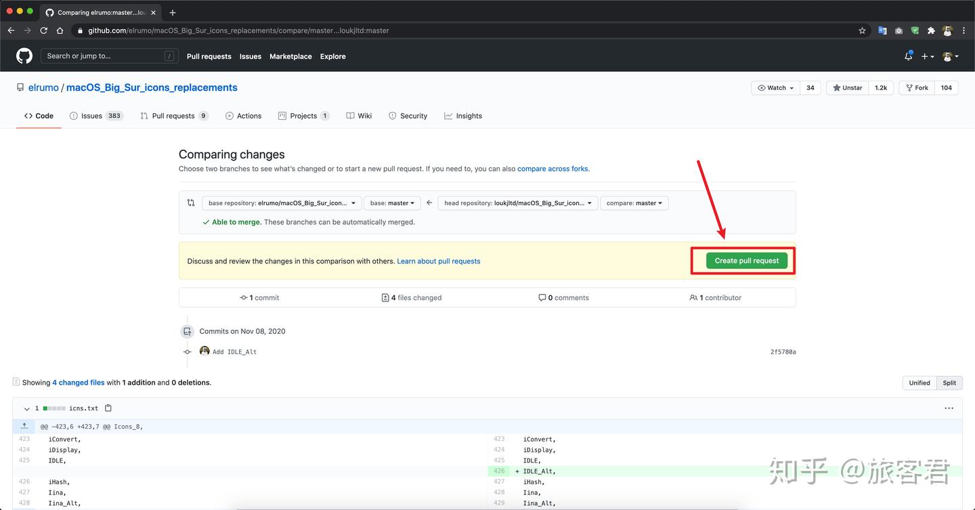Bookmark this page with the star icon
The width and height of the screenshot is (975, 510).
coord(862,30)
